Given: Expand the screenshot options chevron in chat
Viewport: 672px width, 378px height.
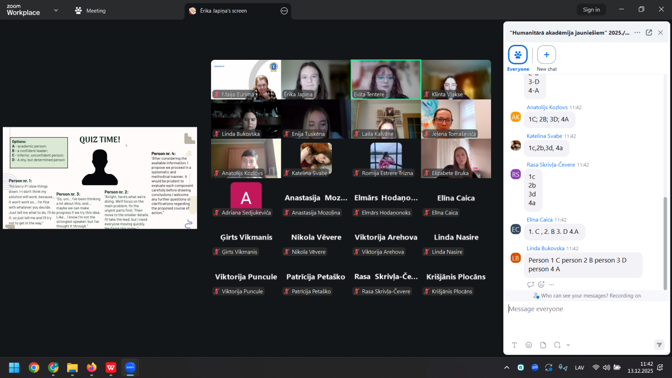Looking at the screenshot, I should click(568, 345).
